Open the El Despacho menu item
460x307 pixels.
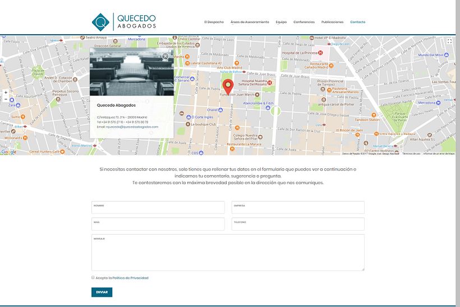coord(214,22)
